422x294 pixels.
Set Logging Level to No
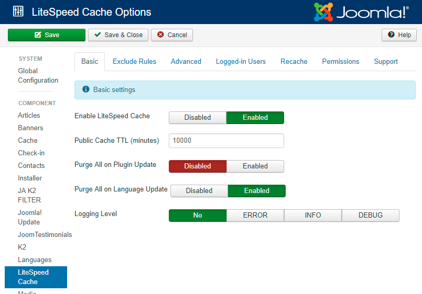pyautogui.click(x=198, y=216)
